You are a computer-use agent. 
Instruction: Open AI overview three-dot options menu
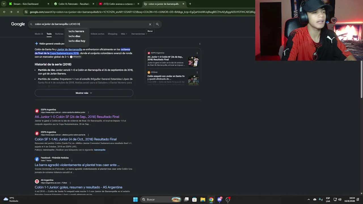[200, 44]
